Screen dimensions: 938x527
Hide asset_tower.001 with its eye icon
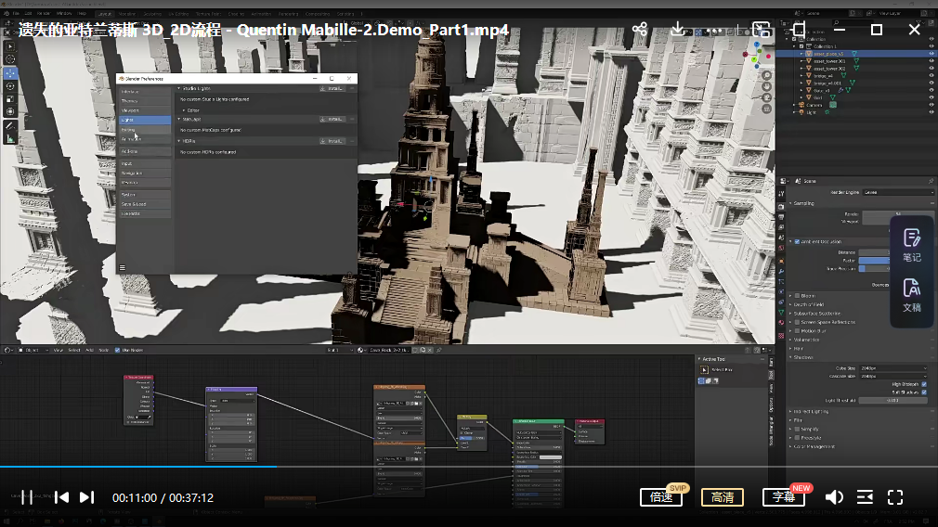(x=931, y=61)
